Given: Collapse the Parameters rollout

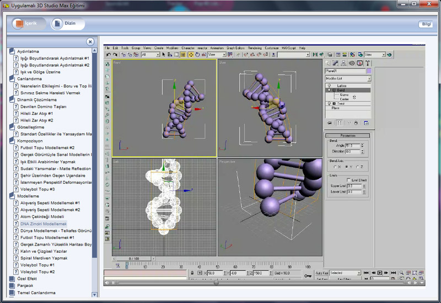Looking at the screenshot, I should point(347,135).
